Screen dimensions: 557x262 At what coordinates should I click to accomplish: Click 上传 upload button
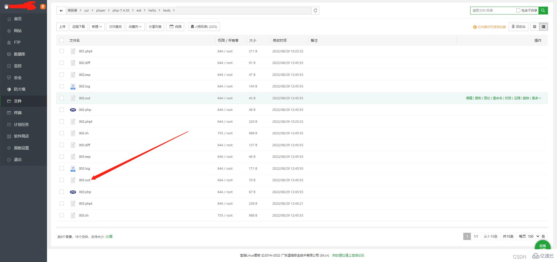click(x=62, y=27)
